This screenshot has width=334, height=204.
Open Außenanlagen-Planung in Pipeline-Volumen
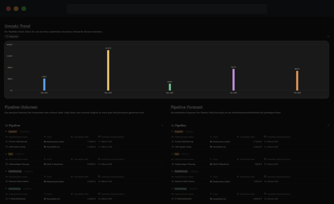pos(19,164)
